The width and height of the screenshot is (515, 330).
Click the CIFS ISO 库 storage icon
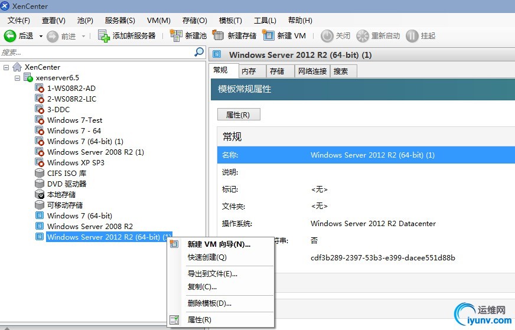(x=40, y=173)
